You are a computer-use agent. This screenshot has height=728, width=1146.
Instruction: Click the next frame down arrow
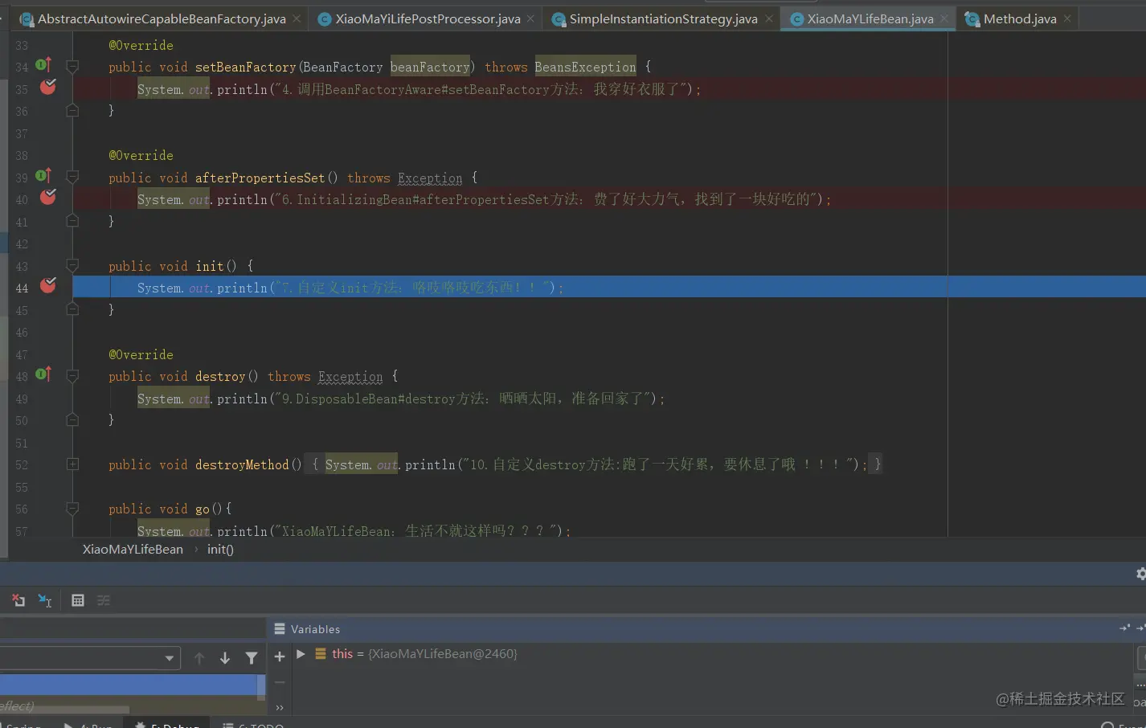coord(225,658)
